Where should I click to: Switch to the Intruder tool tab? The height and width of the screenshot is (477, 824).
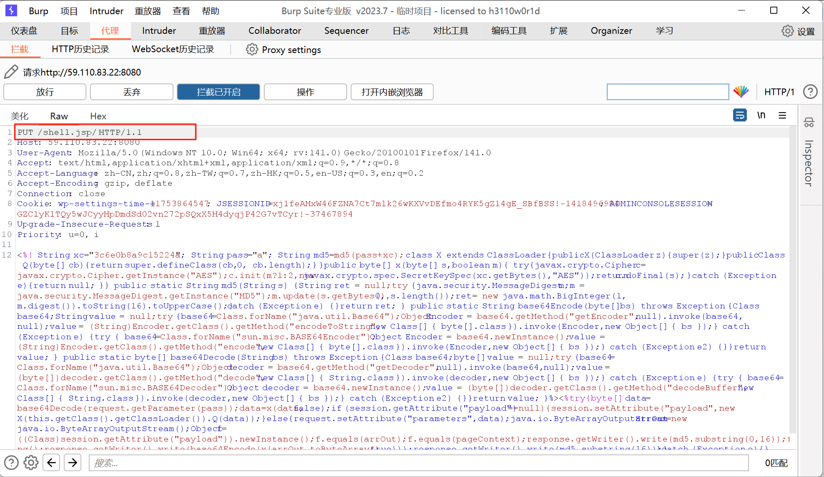point(159,31)
